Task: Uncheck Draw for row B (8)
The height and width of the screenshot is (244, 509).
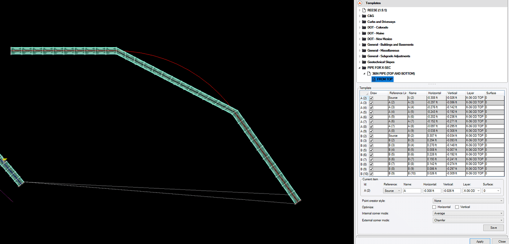Action: [371, 164]
